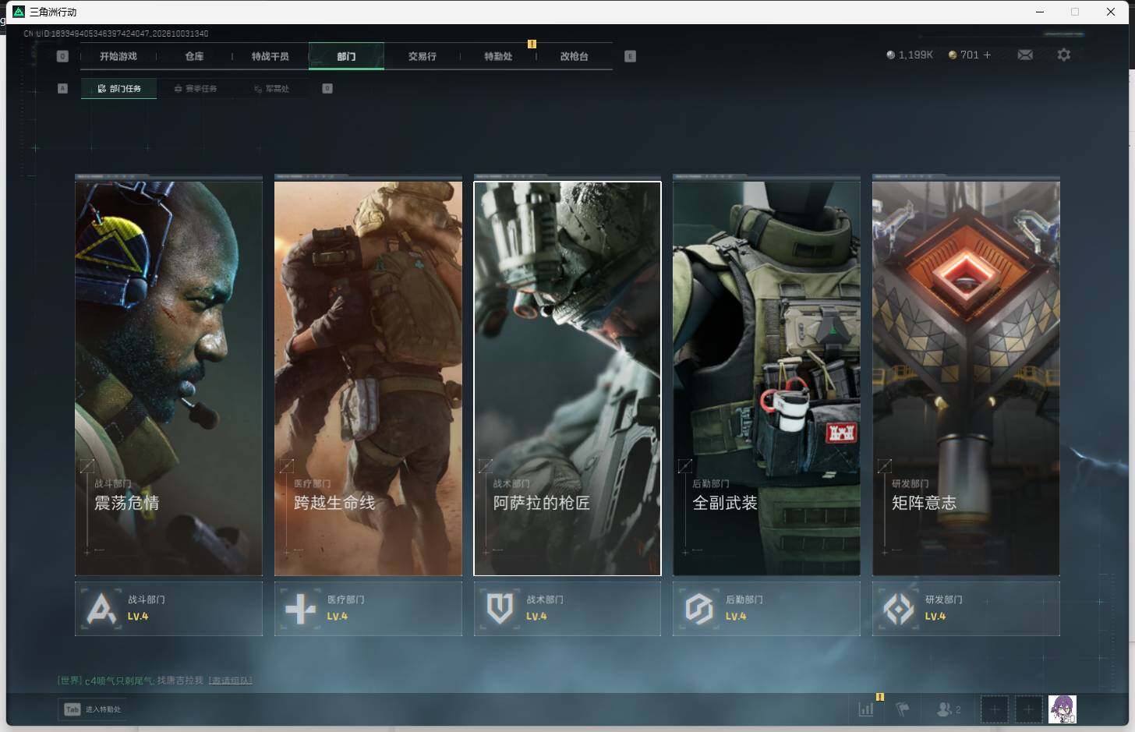Click the 1,199K coin balance
Viewport: 1135px width, 732px height.
click(910, 55)
